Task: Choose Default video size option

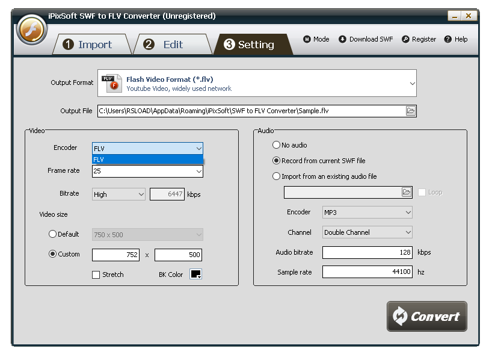Action: point(64,234)
